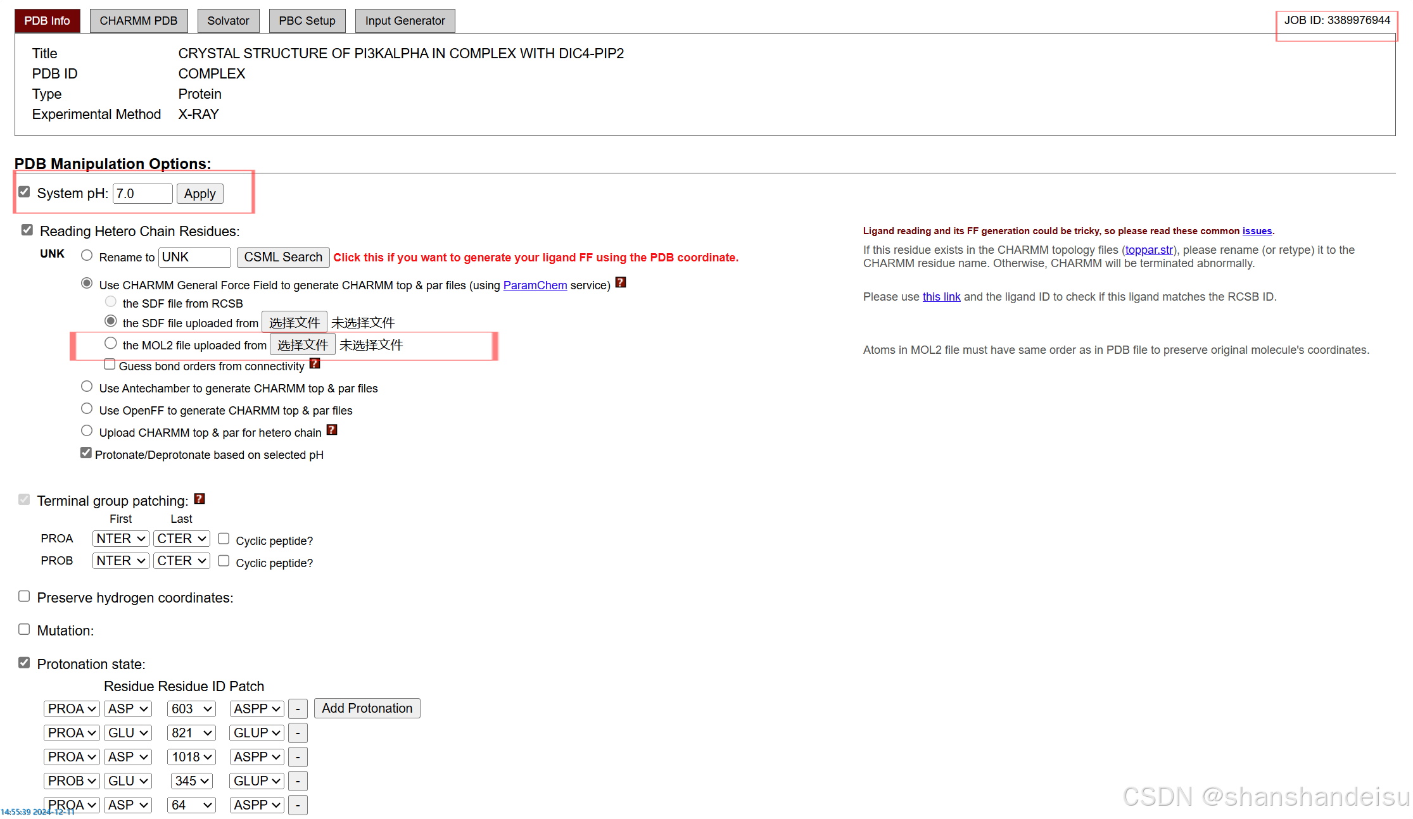The image size is (1413, 819).
Task: Enable Preserve hydrogen coordinates checkbox
Action: click(24, 596)
